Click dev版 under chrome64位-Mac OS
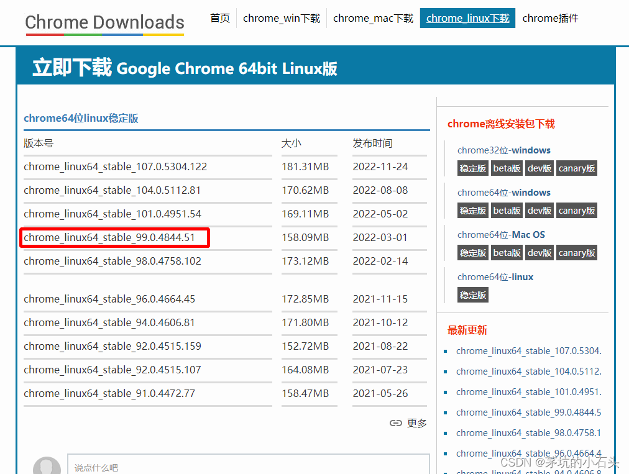Image resolution: width=629 pixels, height=474 pixels. (x=539, y=252)
